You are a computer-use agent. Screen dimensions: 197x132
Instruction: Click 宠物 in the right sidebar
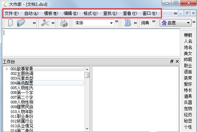(x=188, y=109)
